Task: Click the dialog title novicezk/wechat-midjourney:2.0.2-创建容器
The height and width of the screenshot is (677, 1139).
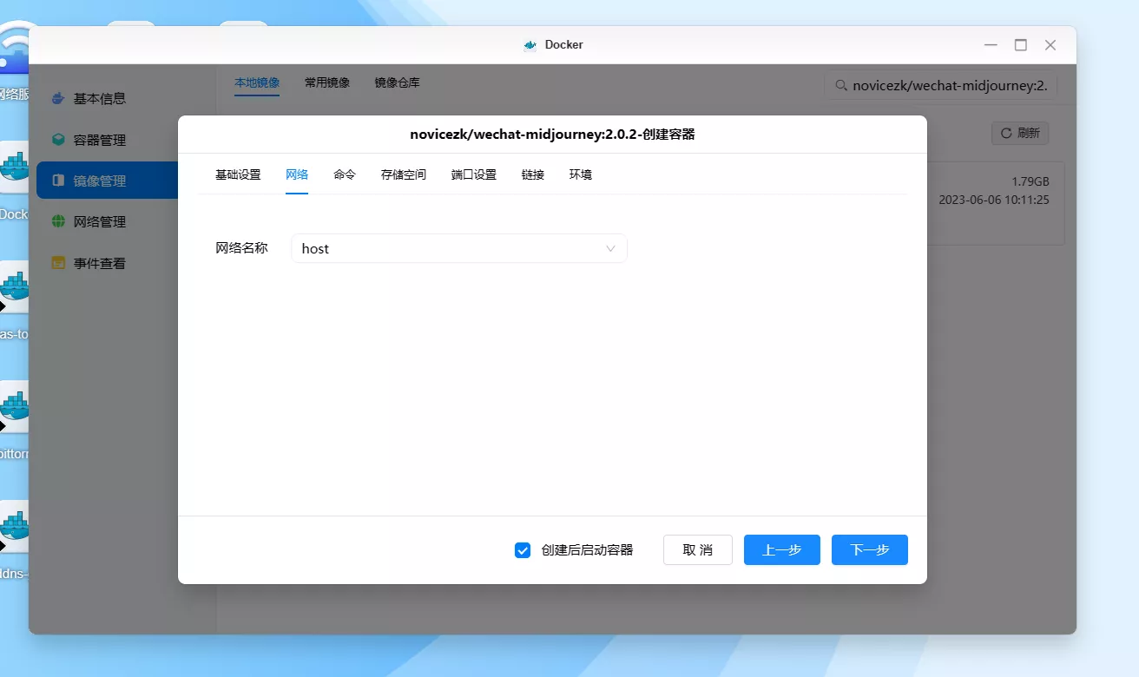Action: coord(552,135)
